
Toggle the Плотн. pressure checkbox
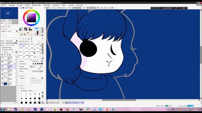pos(28,91)
